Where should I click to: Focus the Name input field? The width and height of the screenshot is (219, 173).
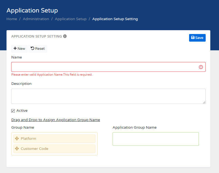tap(103, 67)
